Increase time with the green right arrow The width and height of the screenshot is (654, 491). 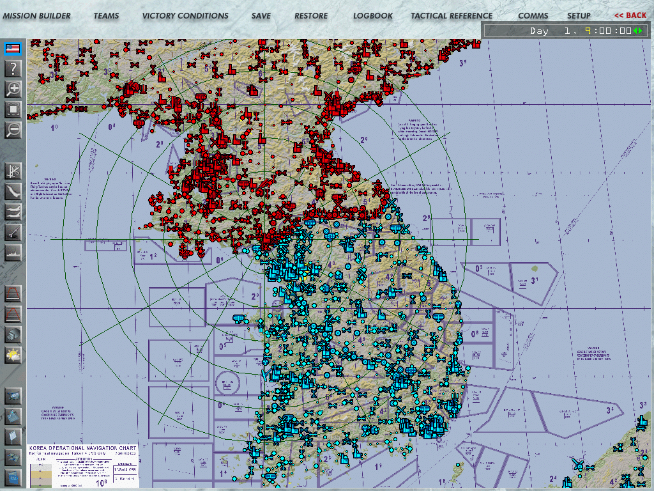click(x=641, y=31)
